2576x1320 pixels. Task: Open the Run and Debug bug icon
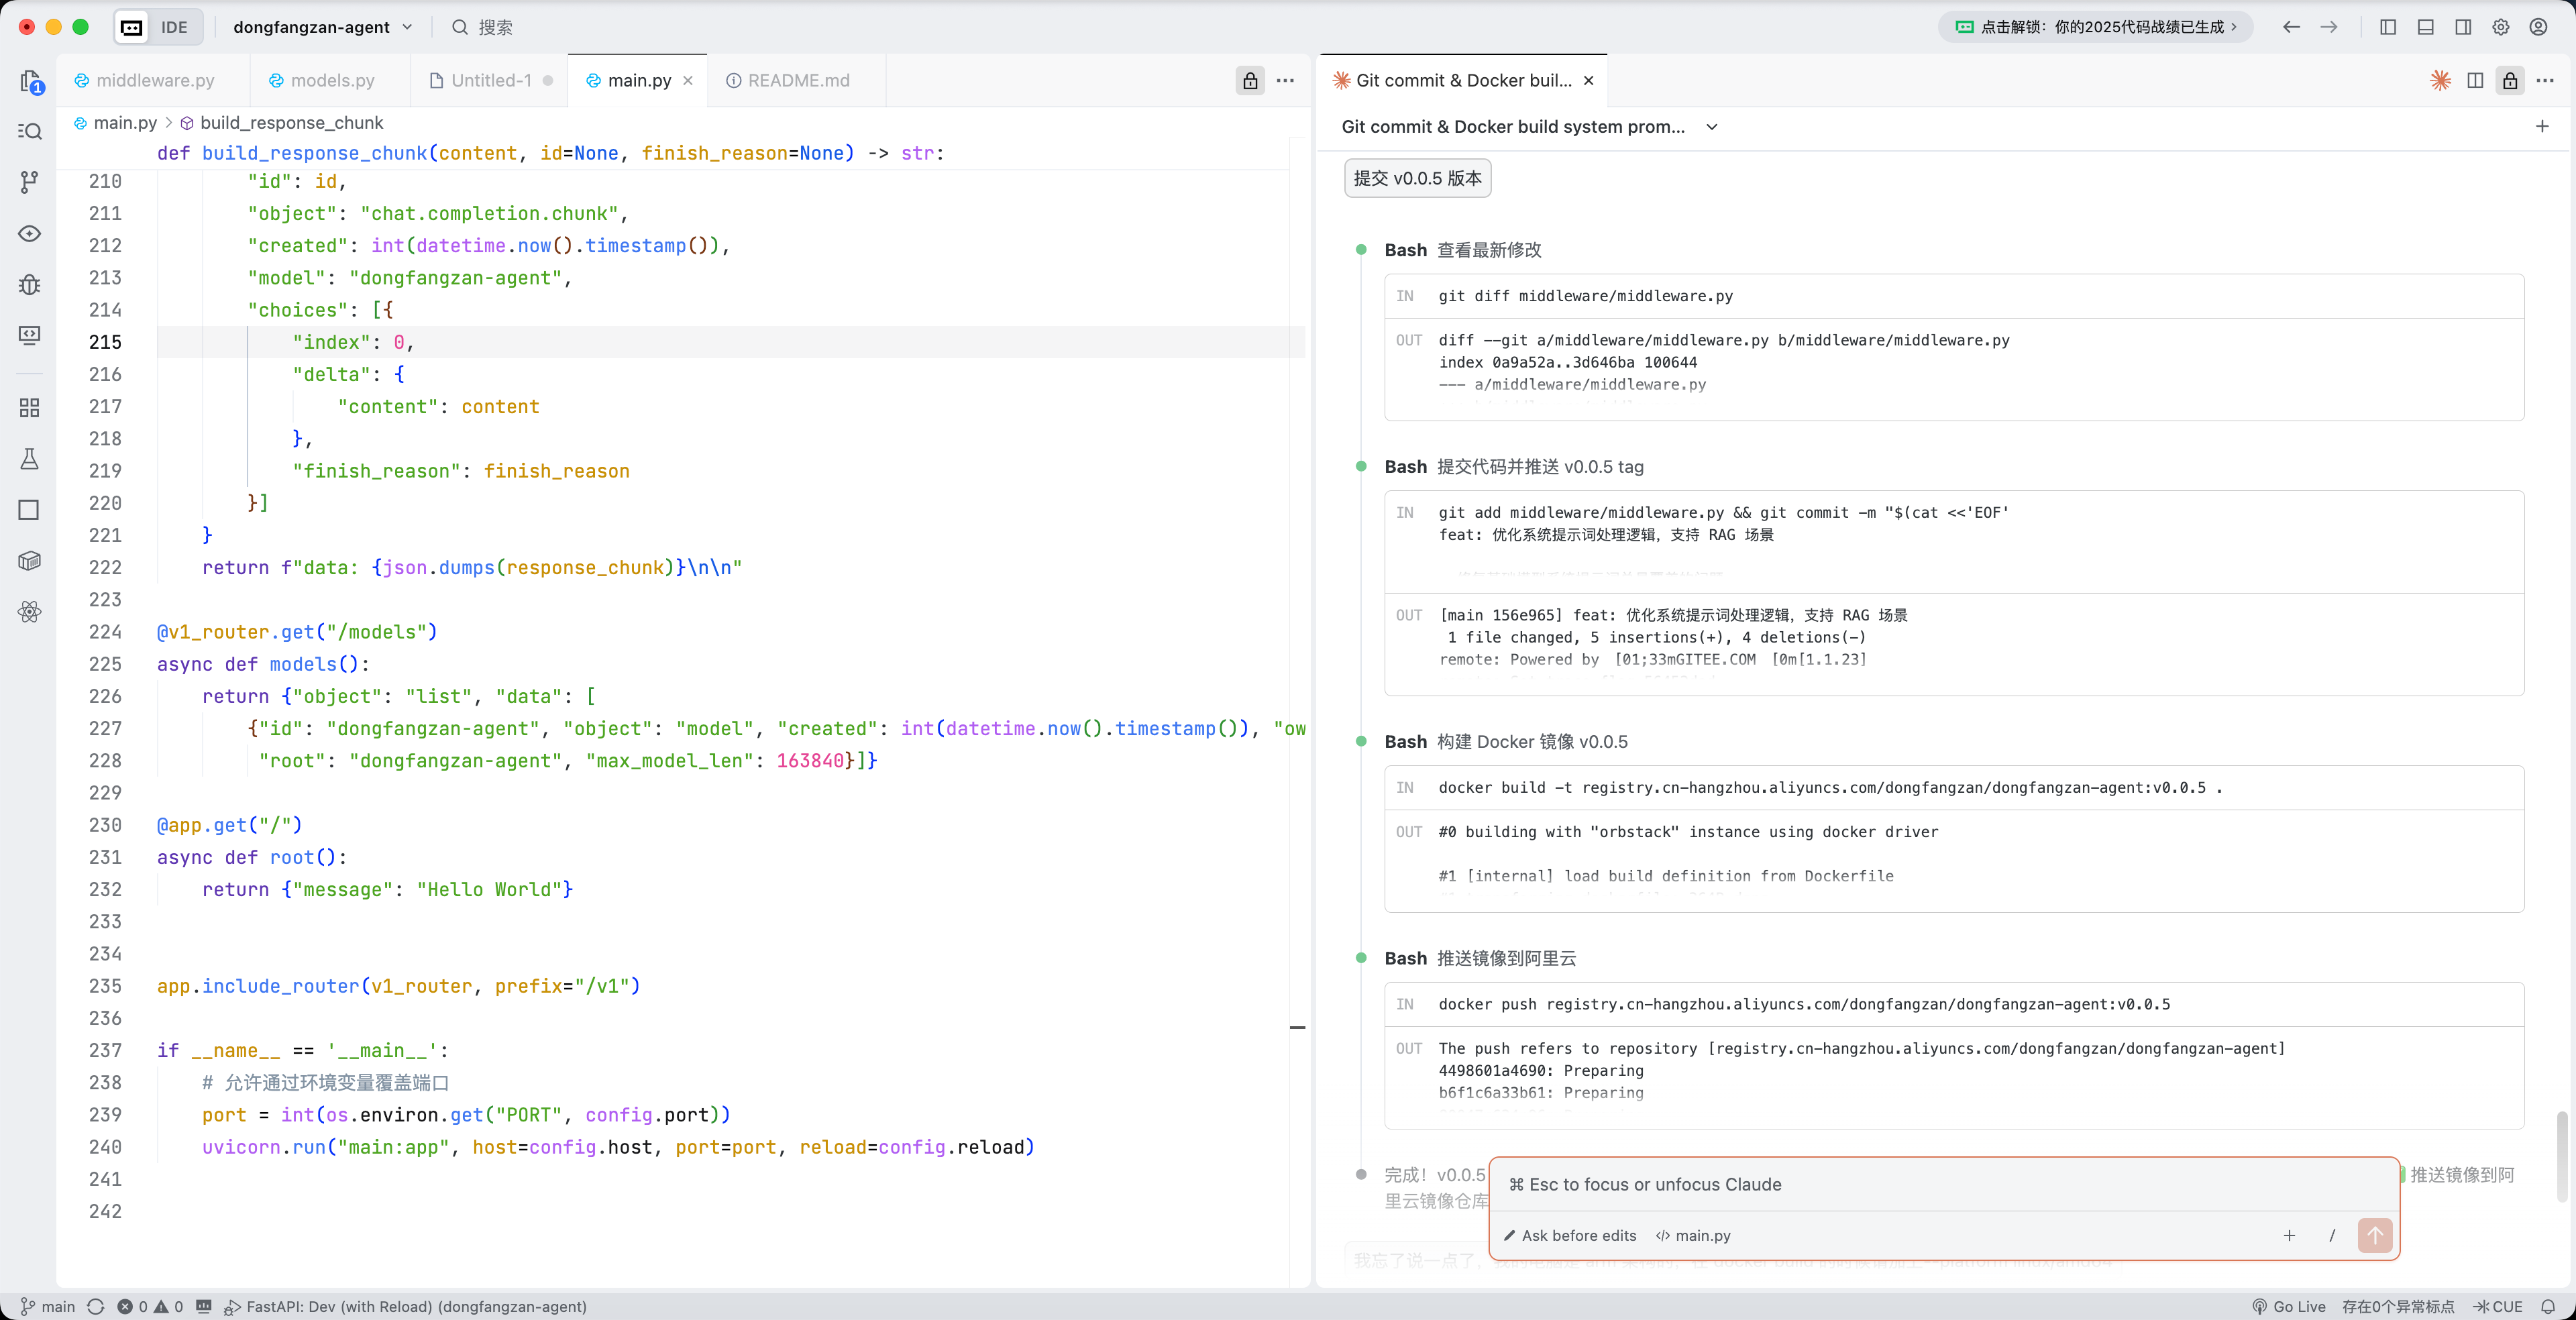pos(30,285)
